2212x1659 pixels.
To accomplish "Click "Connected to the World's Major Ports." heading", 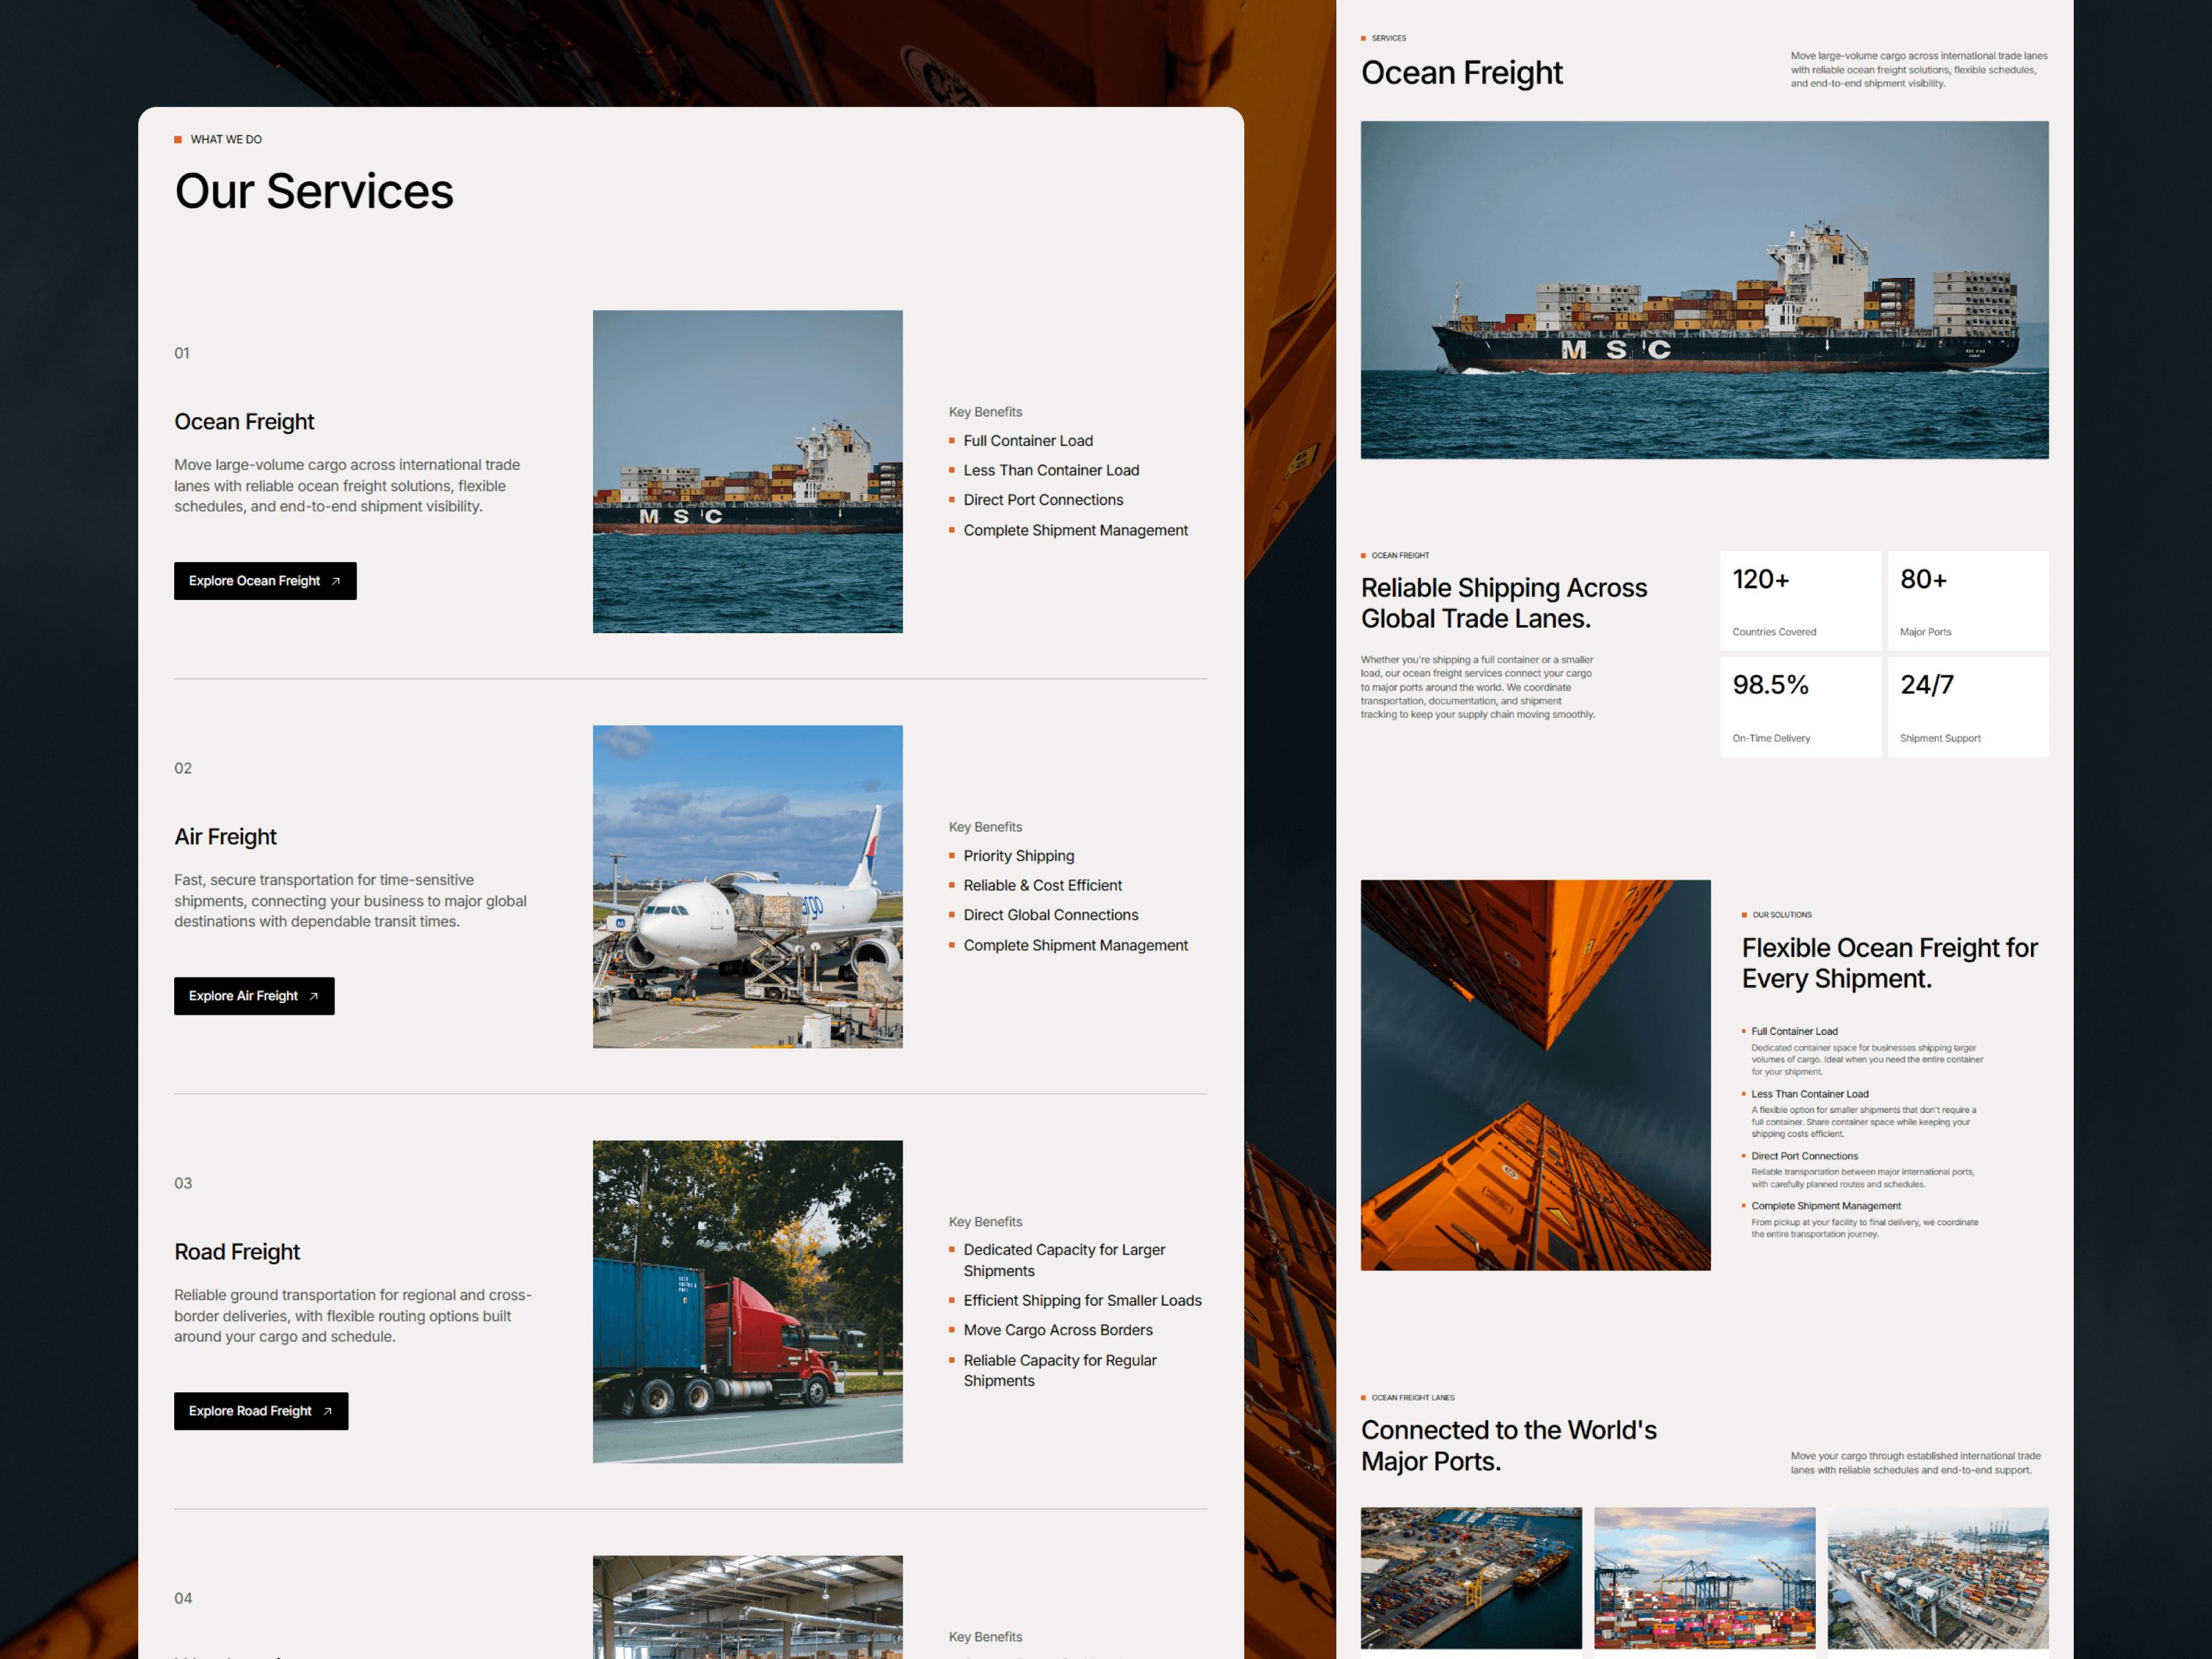I will coord(1509,1446).
